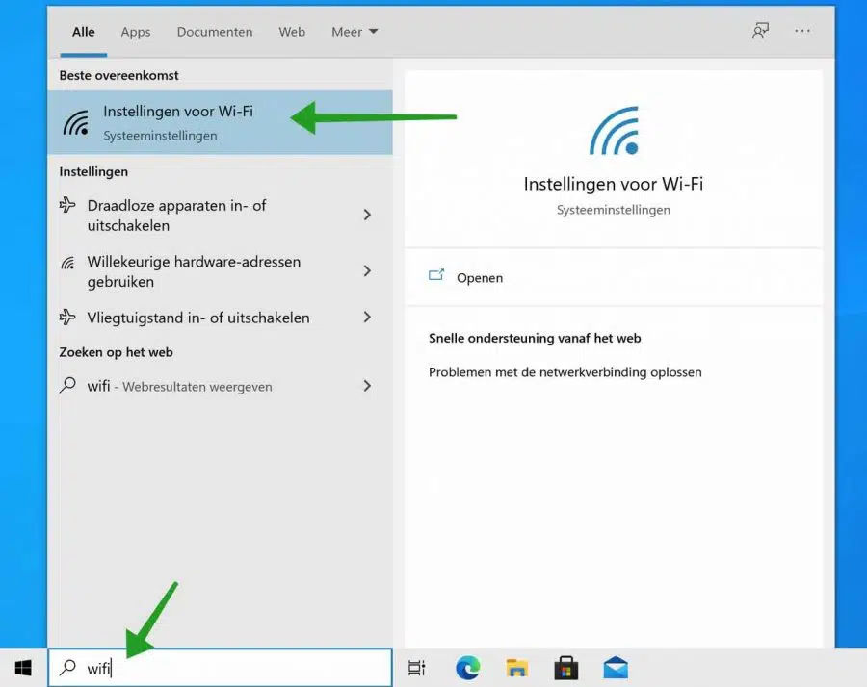867x687 pixels.
Task: Expand chevron for Vliegtuigstand in- of uitschakelen
Action: point(367,317)
